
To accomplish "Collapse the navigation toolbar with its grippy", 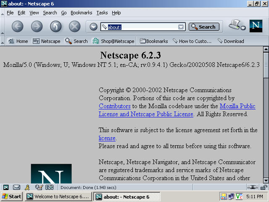I will coord(3,27).
